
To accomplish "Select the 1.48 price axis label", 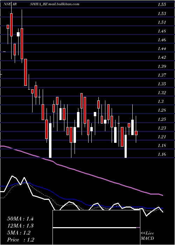I will coord(162,31).
